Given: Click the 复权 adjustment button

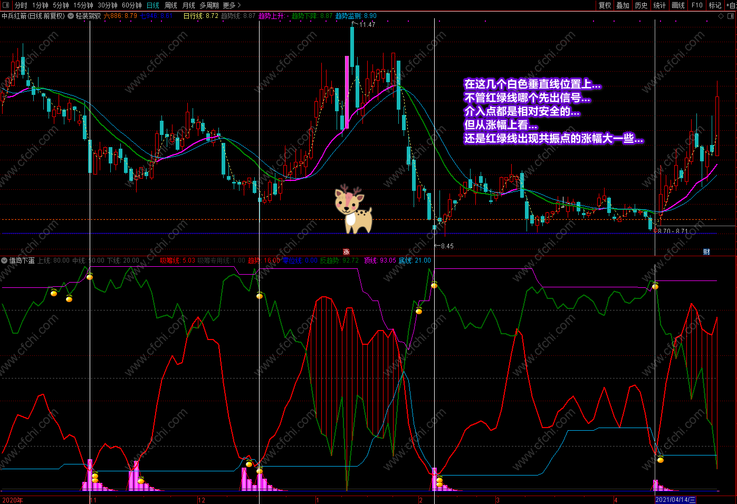Looking at the screenshot, I should click(x=605, y=5).
